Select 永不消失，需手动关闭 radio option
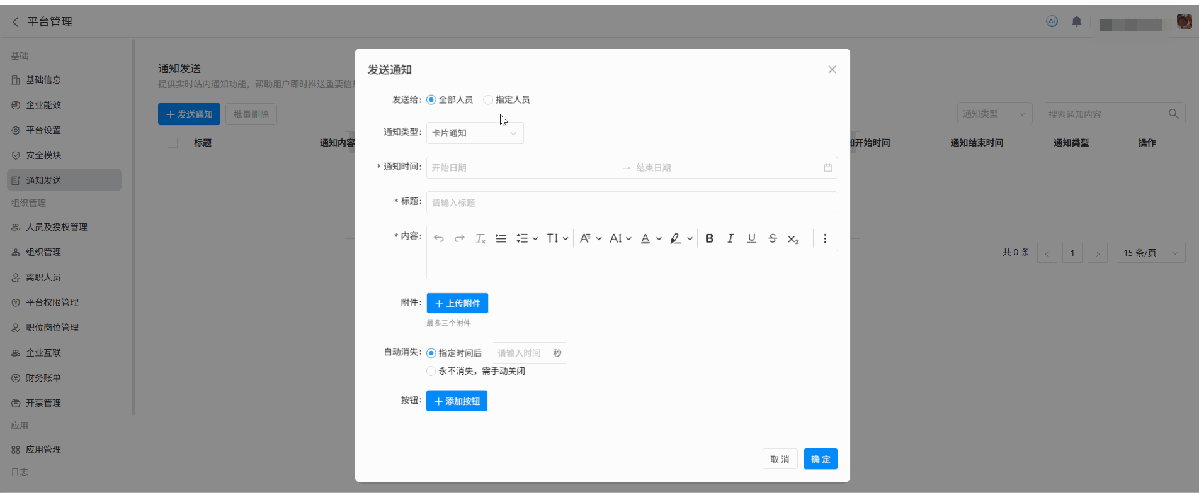1199x493 pixels. pyautogui.click(x=431, y=371)
